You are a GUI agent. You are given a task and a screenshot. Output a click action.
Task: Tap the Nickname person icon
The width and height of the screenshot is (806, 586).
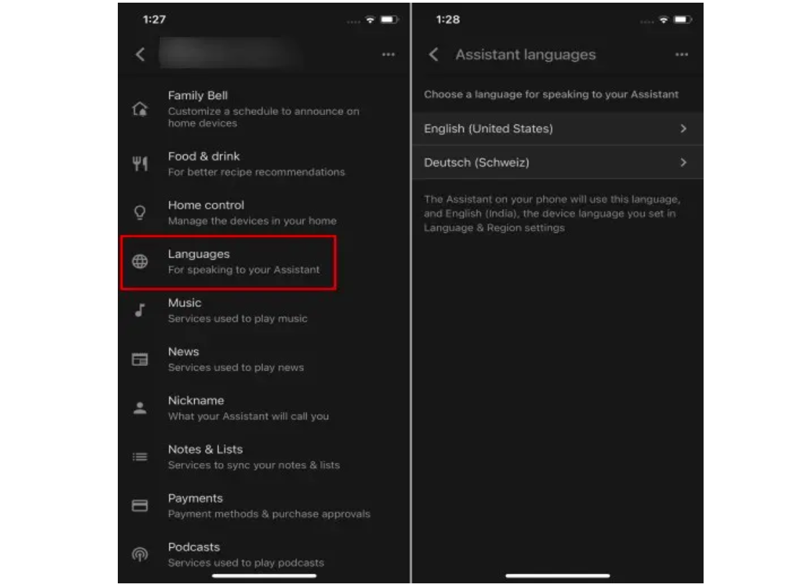pos(140,408)
